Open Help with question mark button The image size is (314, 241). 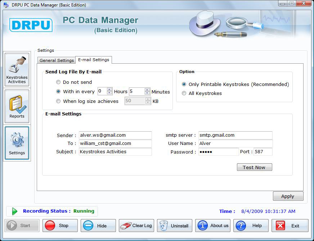[251, 226]
